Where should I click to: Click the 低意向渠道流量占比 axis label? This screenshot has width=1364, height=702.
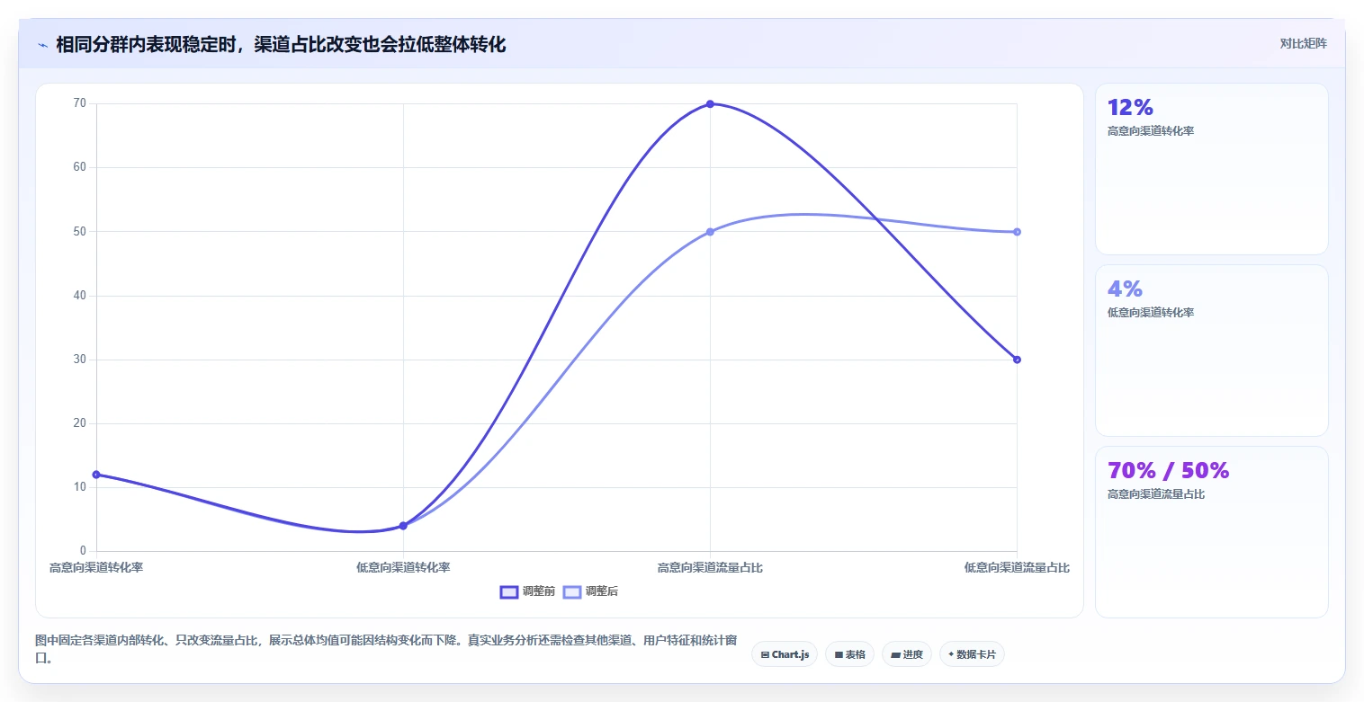(1017, 568)
